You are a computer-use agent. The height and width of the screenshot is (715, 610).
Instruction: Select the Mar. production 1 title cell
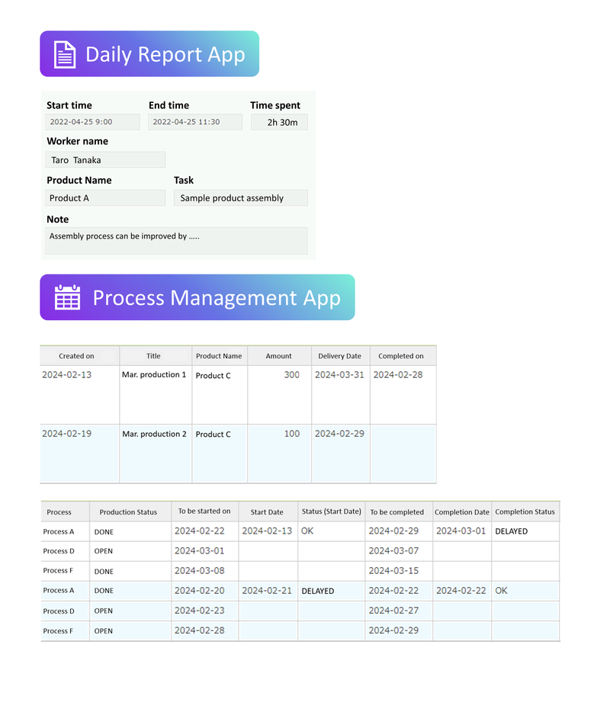click(154, 375)
